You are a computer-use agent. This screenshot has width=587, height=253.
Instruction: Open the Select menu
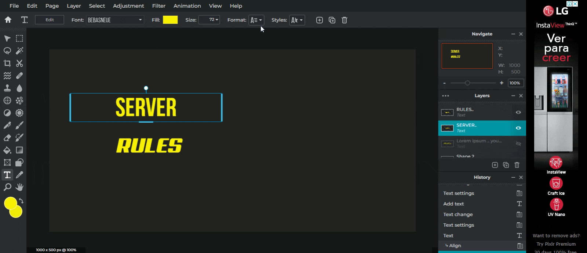(x=97, y=6)
